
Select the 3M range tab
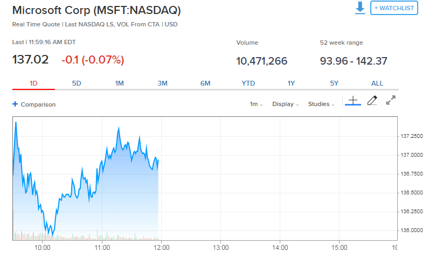(162, 83)
